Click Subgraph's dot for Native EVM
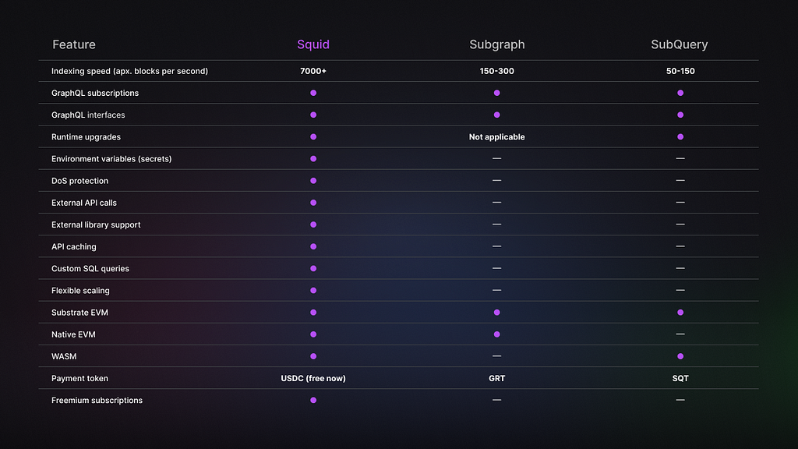798x449 pixels. (x=496, y=334)
